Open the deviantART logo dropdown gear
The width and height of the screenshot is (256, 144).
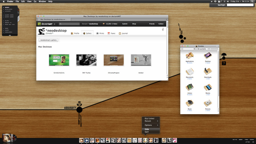click(x=55, y=24)
